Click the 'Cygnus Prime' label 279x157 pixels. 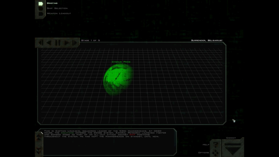[121, 62]
